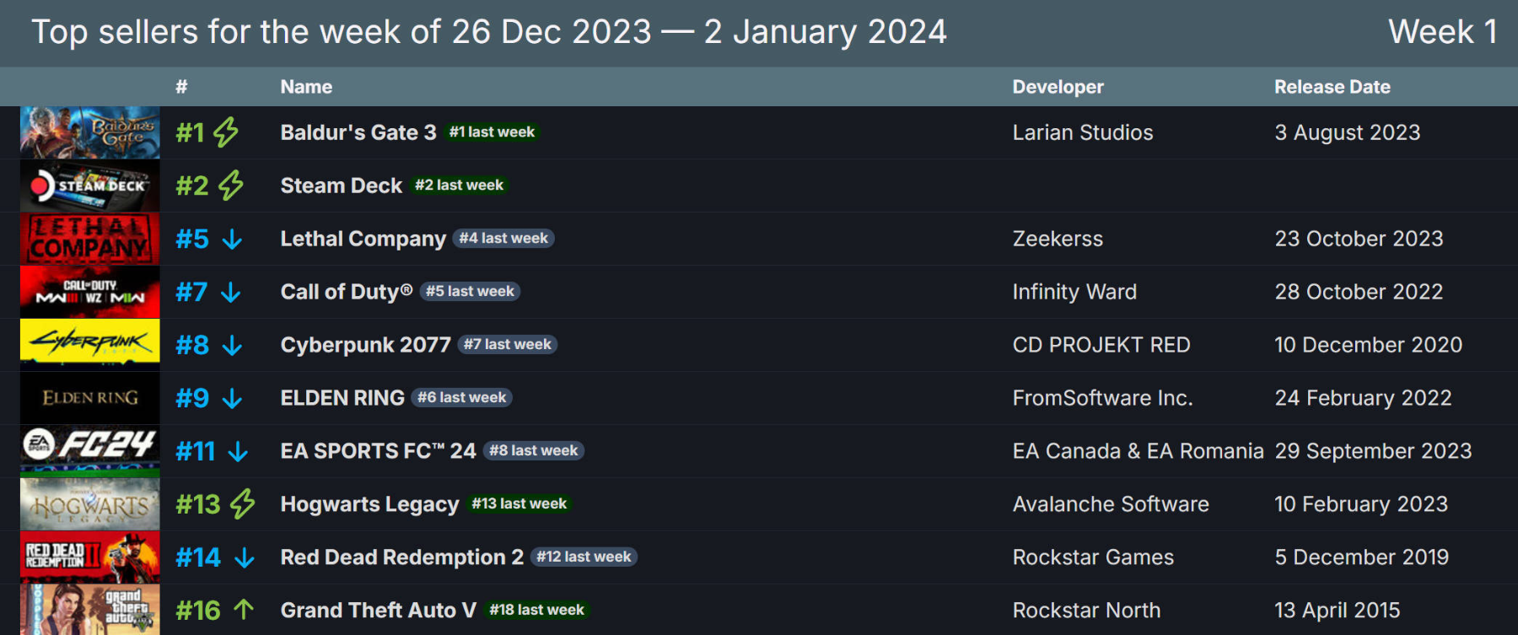Click the Baldur's Gate 3 game thumbnail
This screenshot has width=1518, height=635.
tap(89, 132)
